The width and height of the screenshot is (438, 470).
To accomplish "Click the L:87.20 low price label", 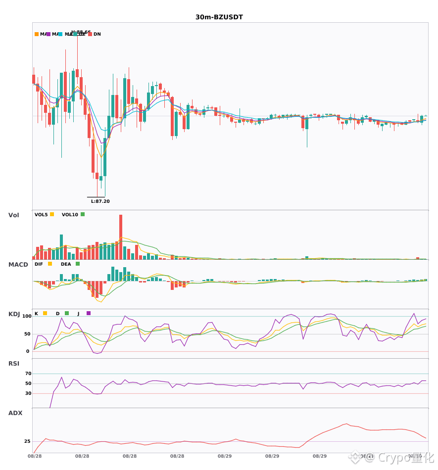I will [100, 201].
